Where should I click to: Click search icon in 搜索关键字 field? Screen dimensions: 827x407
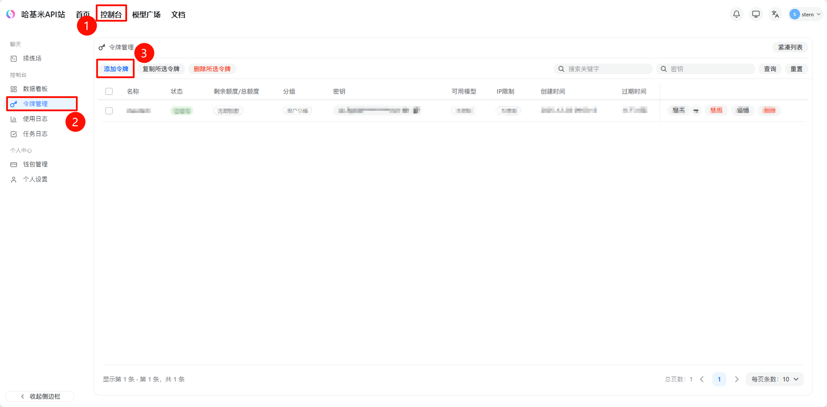click(561, 69)
